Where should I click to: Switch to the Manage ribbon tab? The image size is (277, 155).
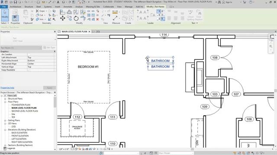[x=129, y=7]
